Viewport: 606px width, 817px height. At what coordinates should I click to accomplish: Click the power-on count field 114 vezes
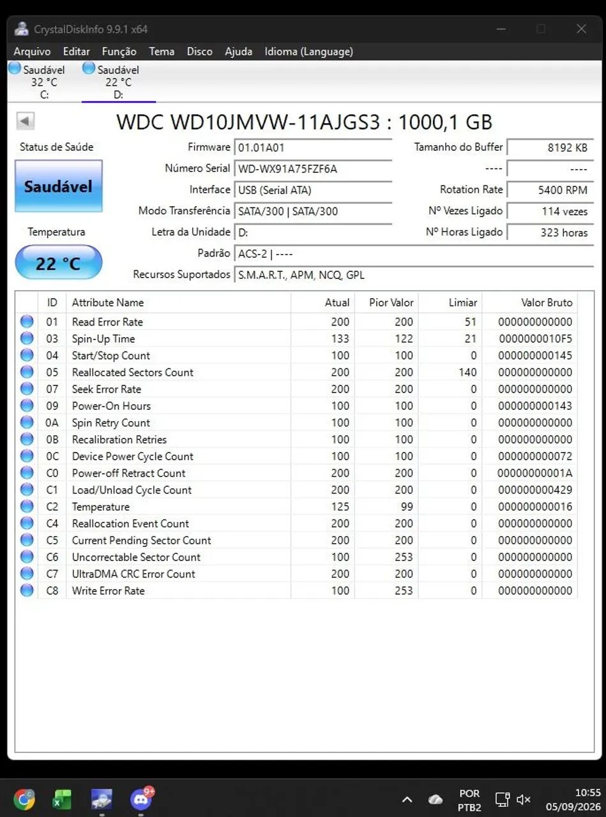coord(550,211)
